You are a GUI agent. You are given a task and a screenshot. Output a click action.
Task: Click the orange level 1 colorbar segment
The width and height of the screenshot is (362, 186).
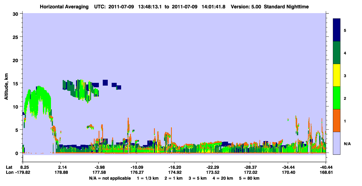[337, 120]
